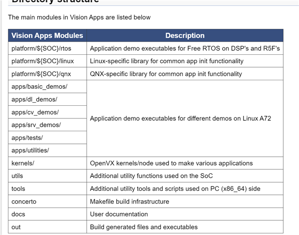
Task: Select the out module cell
Action: click(x=47, y=227)
